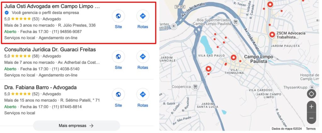322x133 pixels.
Task: Open Site globe icon for Consultoria Jurídica Dr. Guaraci
Action: [118, 56]
